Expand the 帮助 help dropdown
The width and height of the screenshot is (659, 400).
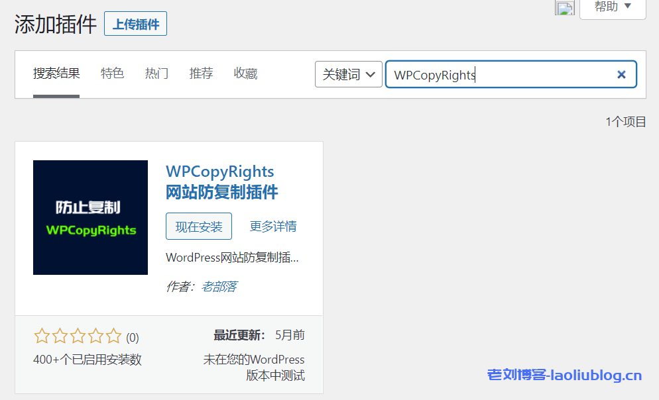point(612,8)
